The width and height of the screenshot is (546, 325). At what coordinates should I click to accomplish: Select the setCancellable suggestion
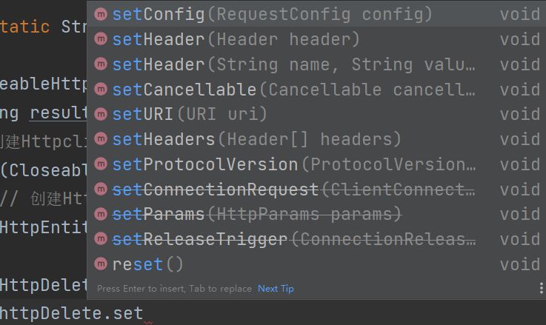(294, 90)
